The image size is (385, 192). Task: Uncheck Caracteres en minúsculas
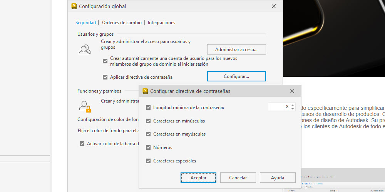click(x=148, y=121)
